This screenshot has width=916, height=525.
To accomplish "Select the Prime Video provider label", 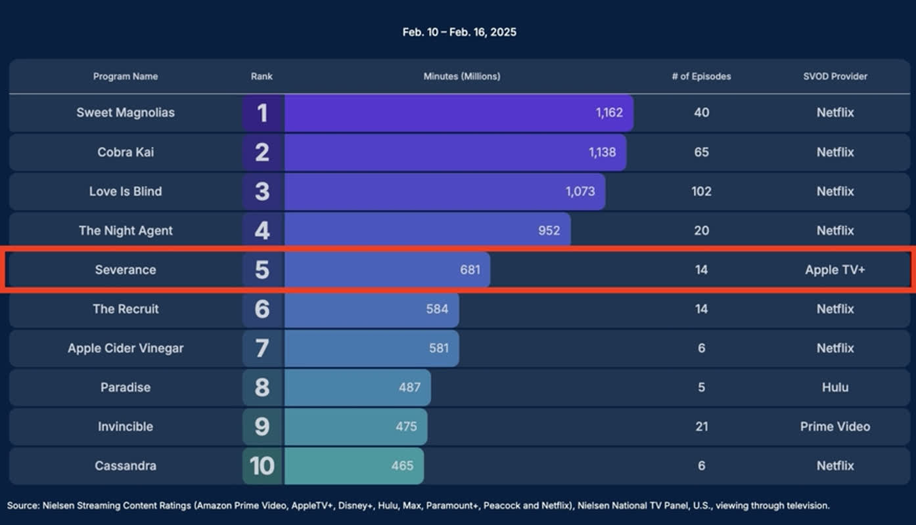I will [x=835, y=427].
